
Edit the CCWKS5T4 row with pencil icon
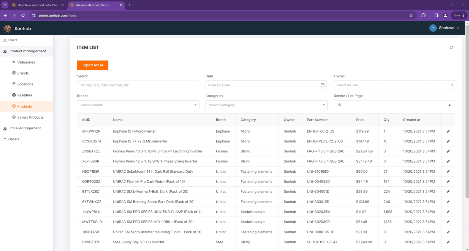click(448, 141)
